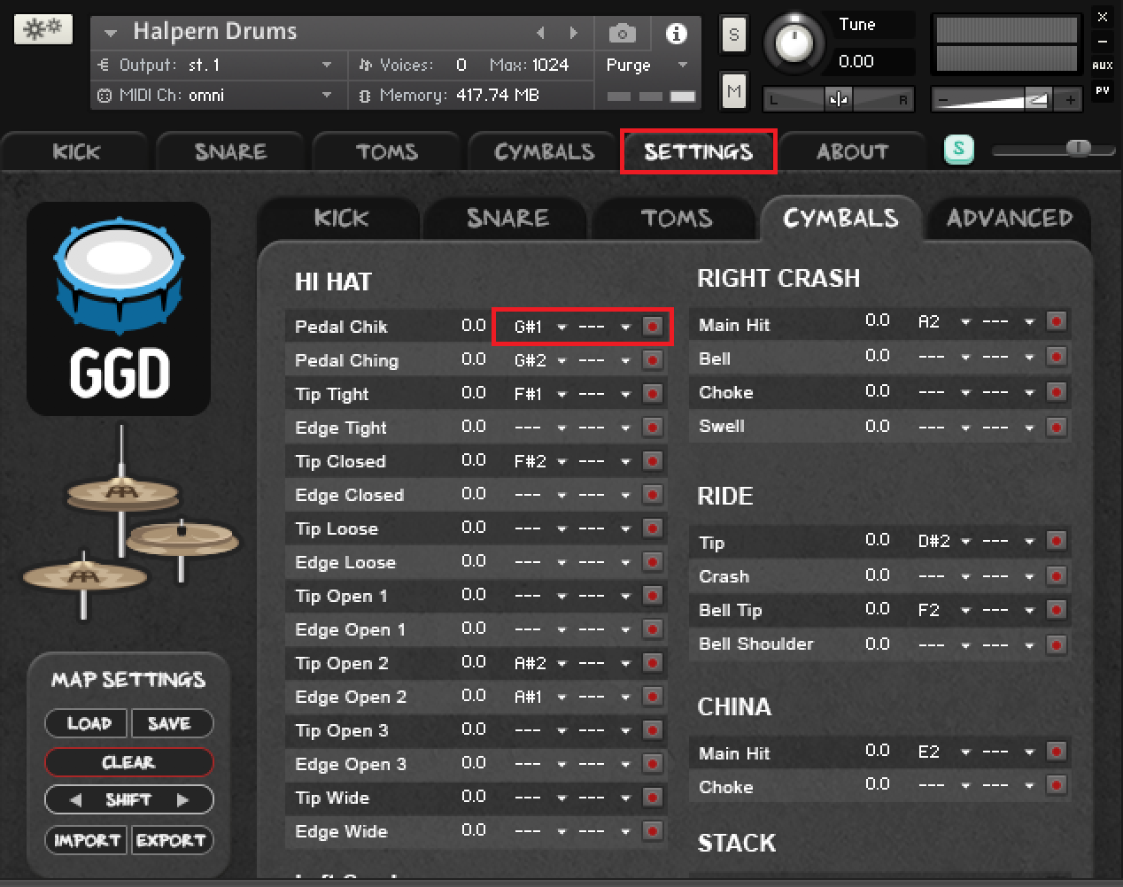Click the snowflake freeze icon
1123x887 pixels.
tap(43, 29)
